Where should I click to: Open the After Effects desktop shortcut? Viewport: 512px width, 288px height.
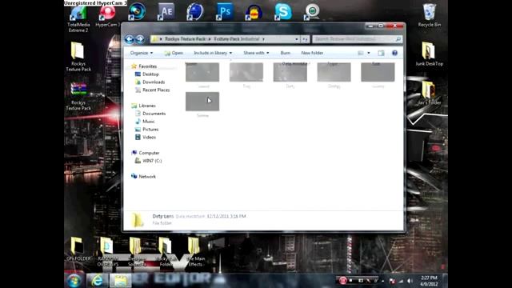coord(166,12)
